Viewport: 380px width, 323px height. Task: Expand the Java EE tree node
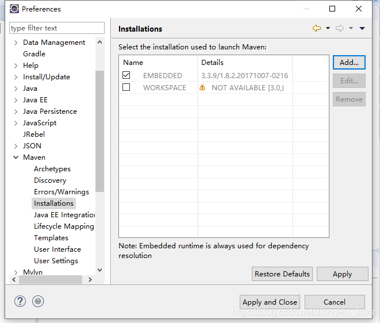click(x=16, y=100)
